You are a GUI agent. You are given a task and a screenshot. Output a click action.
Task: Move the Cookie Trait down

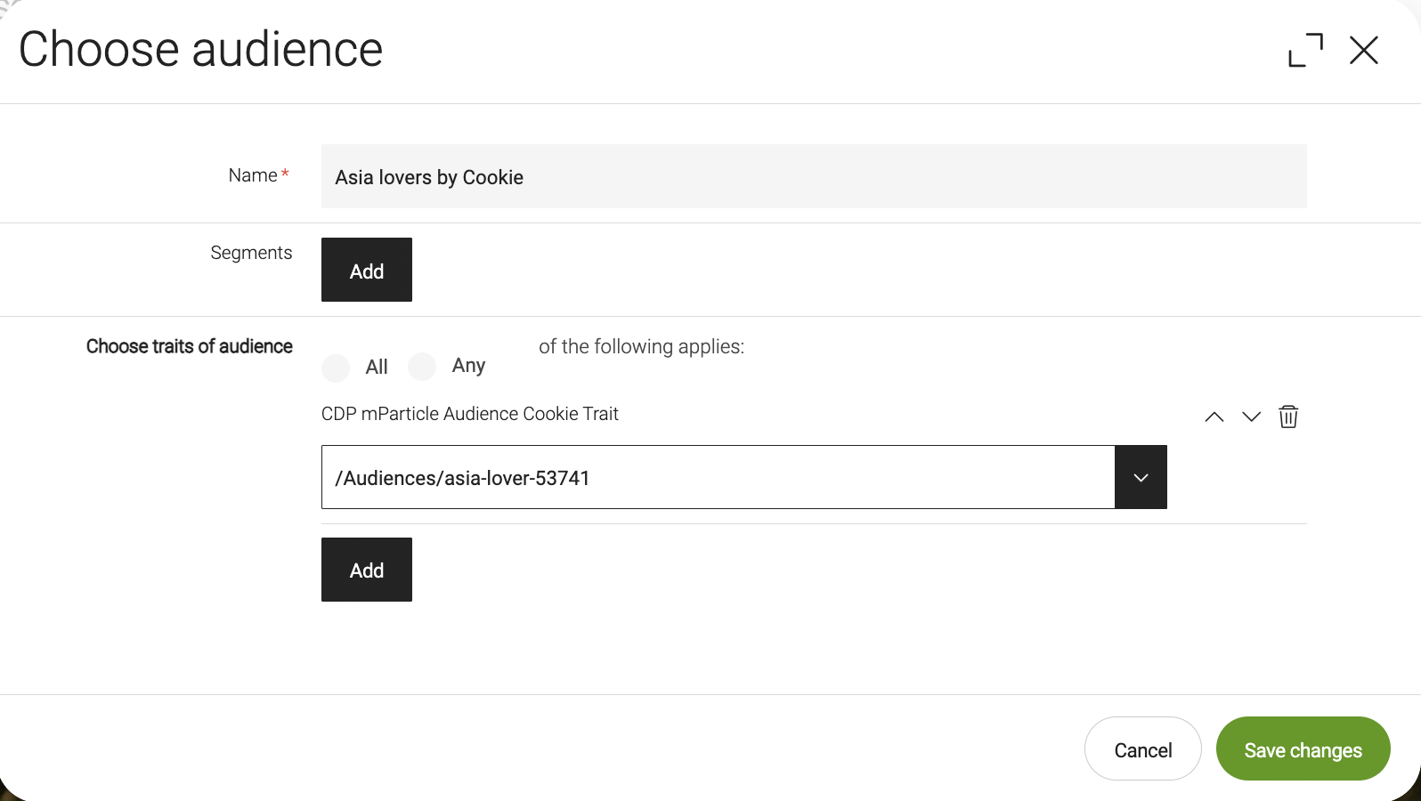click(x=1251, y=417)
